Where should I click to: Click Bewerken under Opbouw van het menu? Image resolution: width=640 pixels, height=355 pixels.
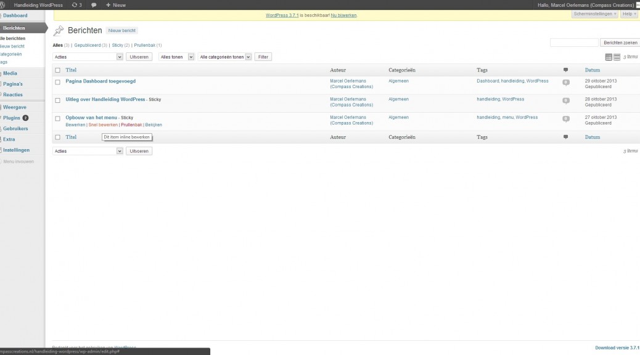pos(75,125)
